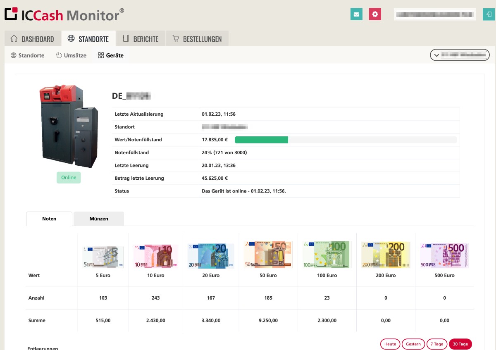Viewport: 496px width, 350px height.
Task: Go to the BERICHTE tab
Action: coord(141,38)
